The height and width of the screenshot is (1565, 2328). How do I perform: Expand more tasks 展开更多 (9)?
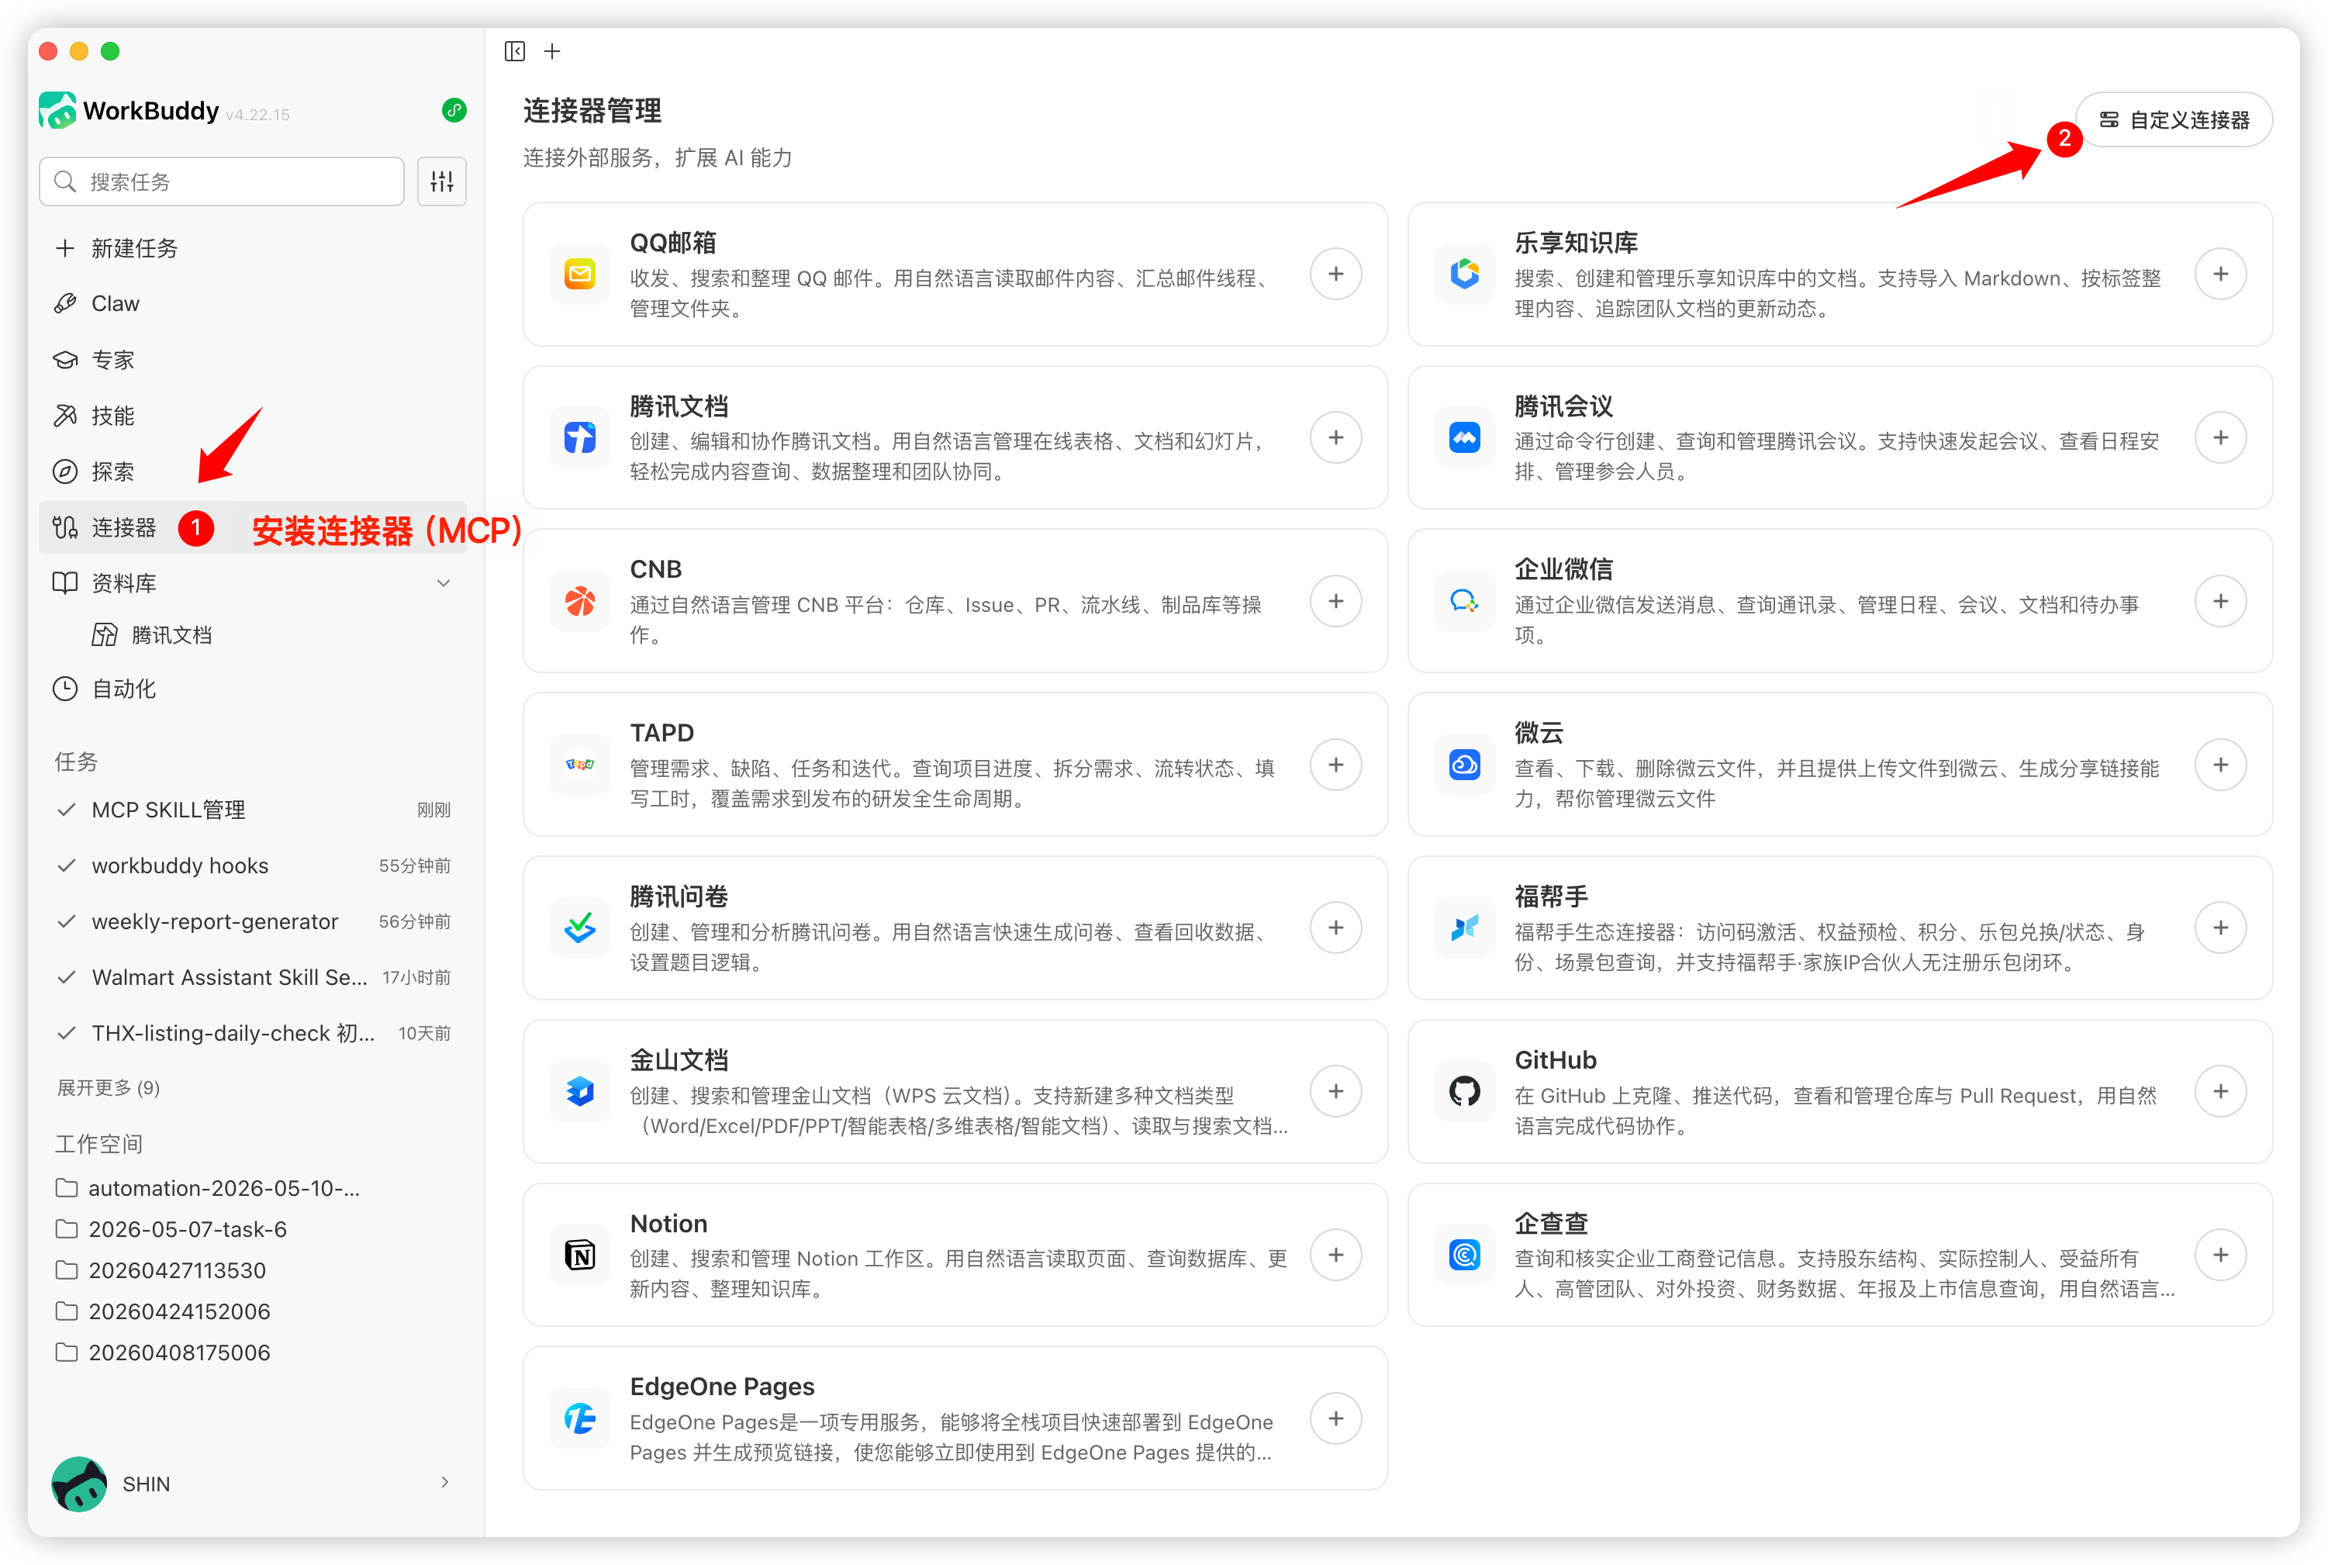pyautogui.click(x=109, y=1088)
